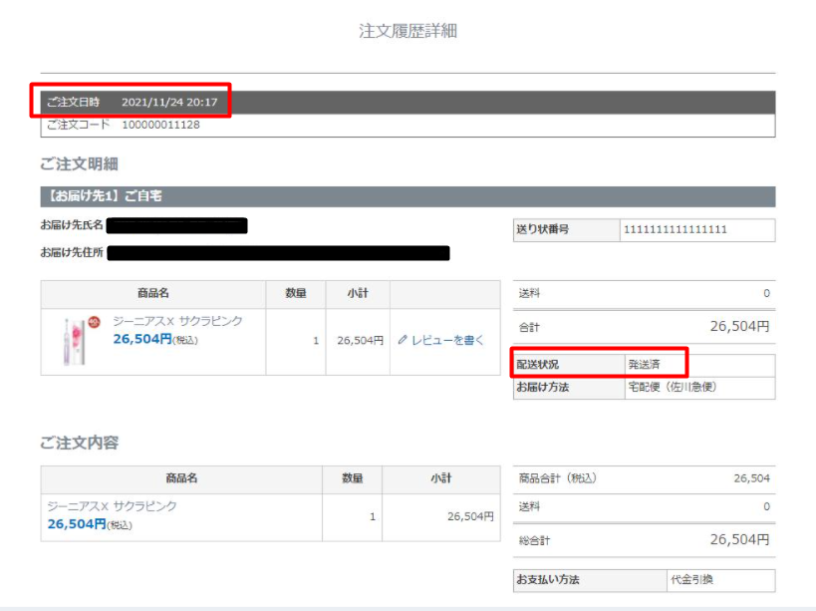Image resolution: width=816 pixels, height=611 pixels.
Task: Click the 発送済 delivery status value
Action: 643,365
